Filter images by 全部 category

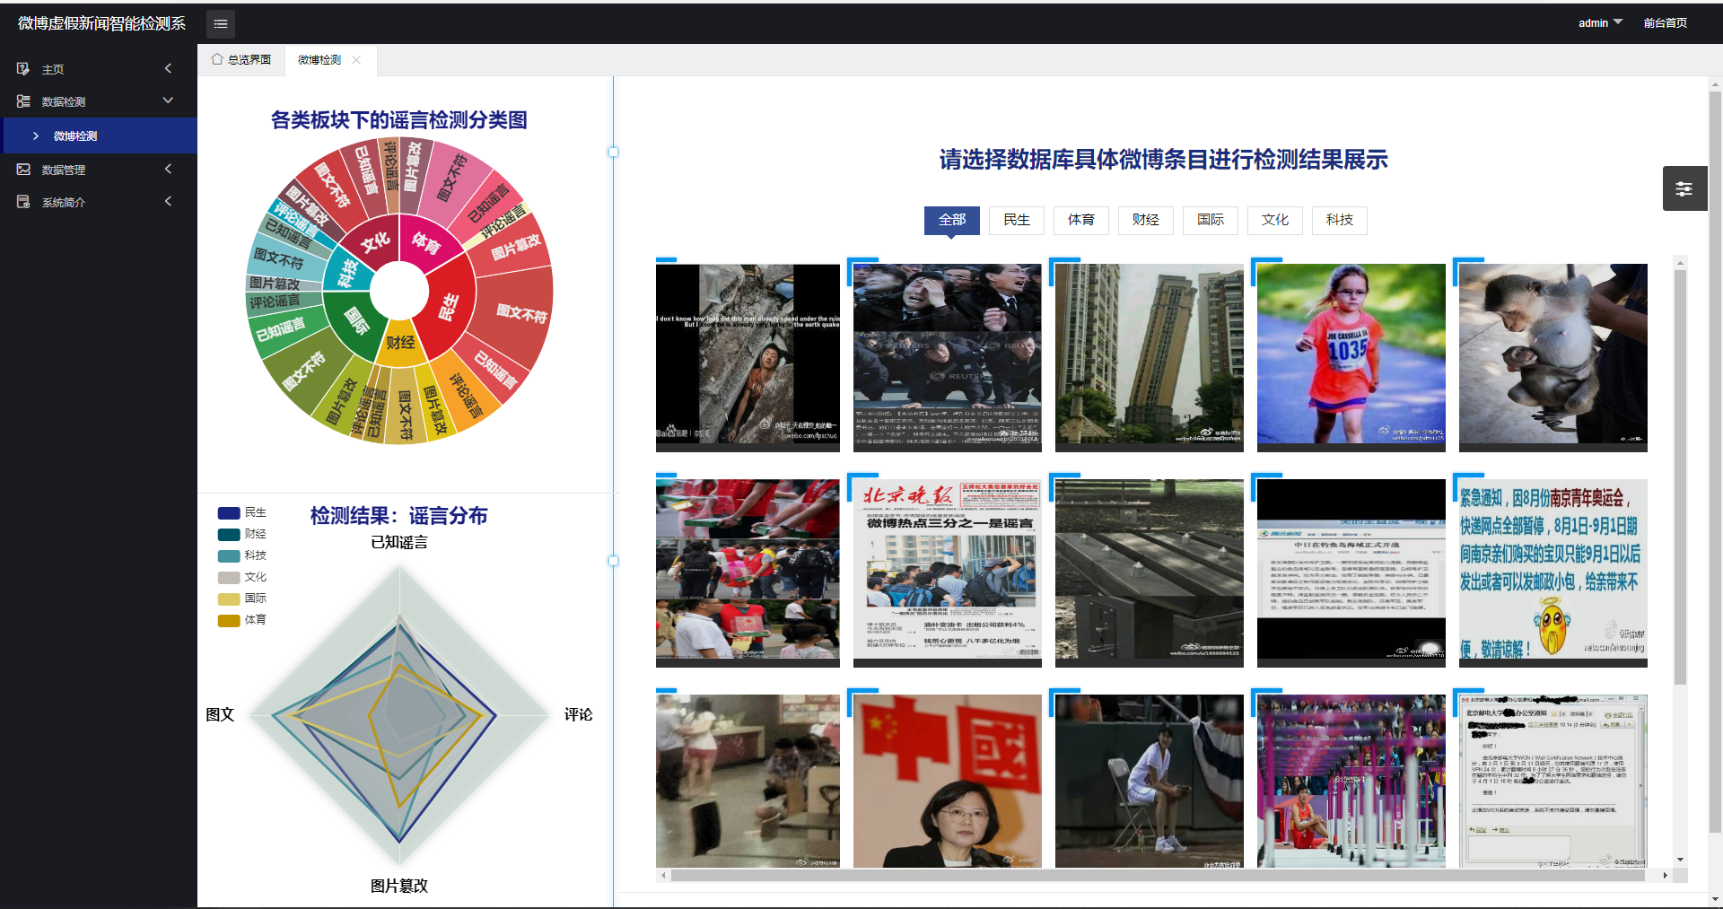(x=952, y=220)
